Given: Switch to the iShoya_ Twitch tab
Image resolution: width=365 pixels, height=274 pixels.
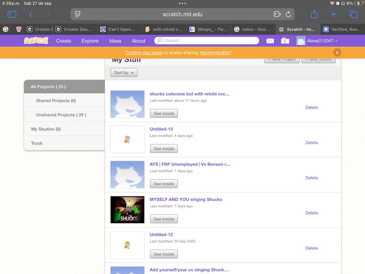Looking at the screenshot, I should pyautogui.click(x=209, y=29).
